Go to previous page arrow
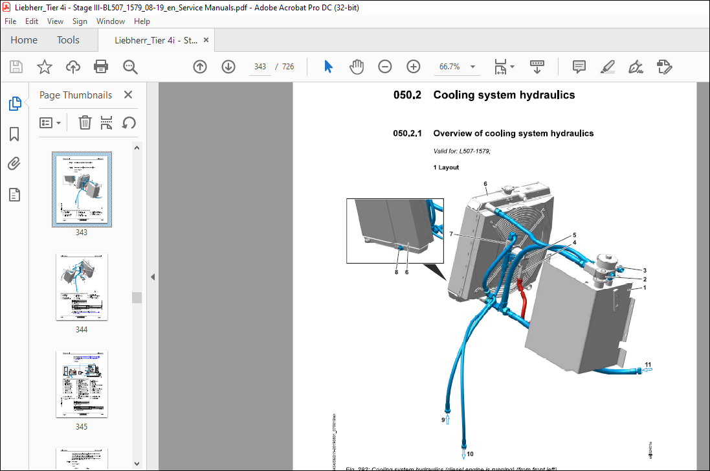 pyautogui.click(x=200, y=67)
